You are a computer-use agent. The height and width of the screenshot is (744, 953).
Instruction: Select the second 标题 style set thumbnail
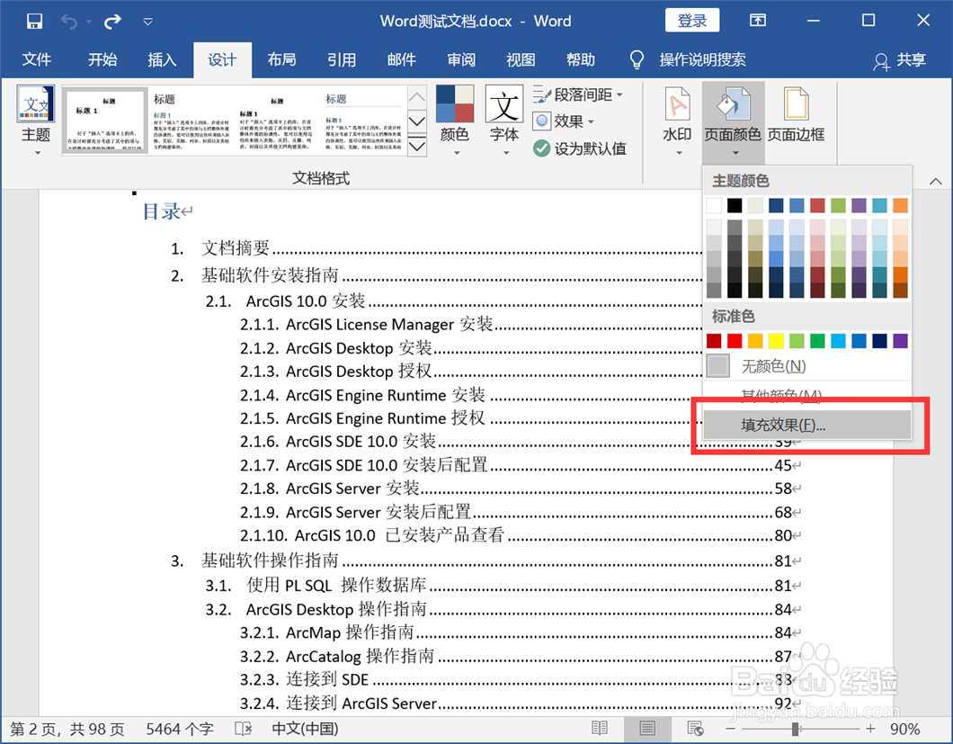[x=191, y=120]
